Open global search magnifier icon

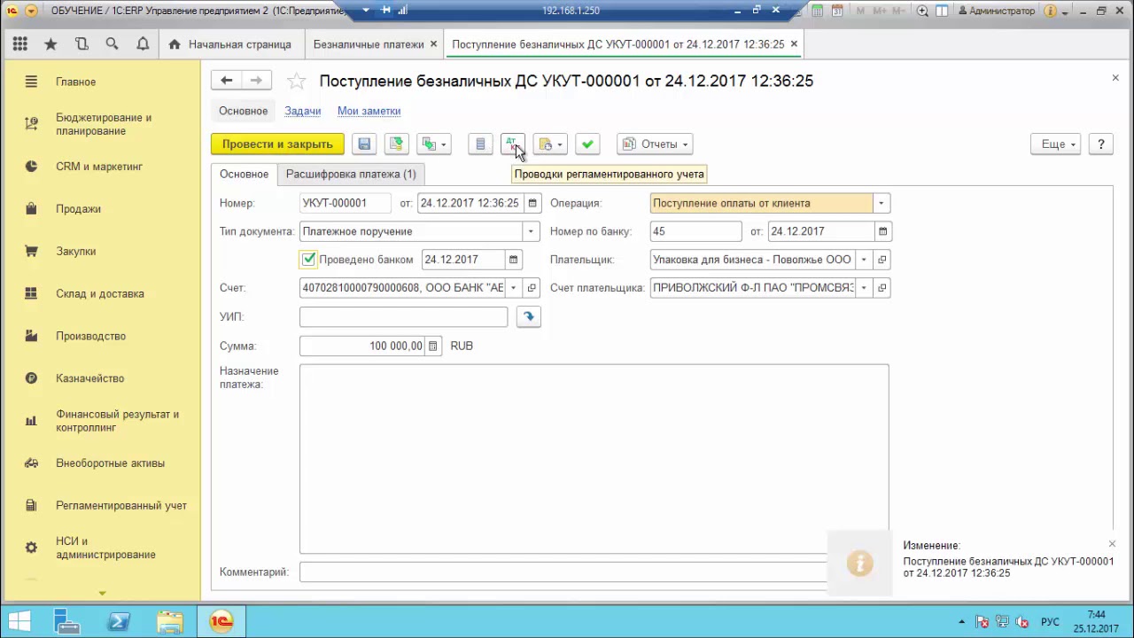click(x=112, y=44)
